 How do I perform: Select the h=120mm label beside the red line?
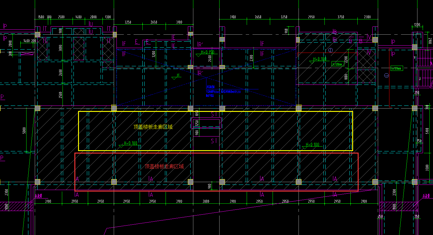(x=397, y=68)
